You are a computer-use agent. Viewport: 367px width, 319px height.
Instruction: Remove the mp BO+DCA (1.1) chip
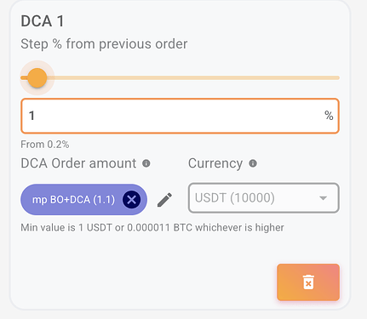[131, 200]
